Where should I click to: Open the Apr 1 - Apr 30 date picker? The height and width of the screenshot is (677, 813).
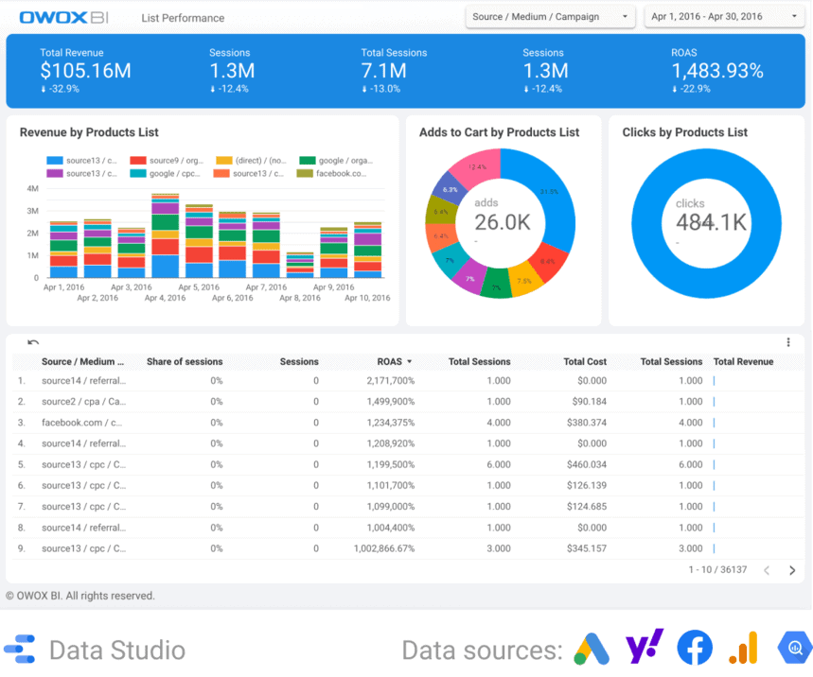(724, 16)
